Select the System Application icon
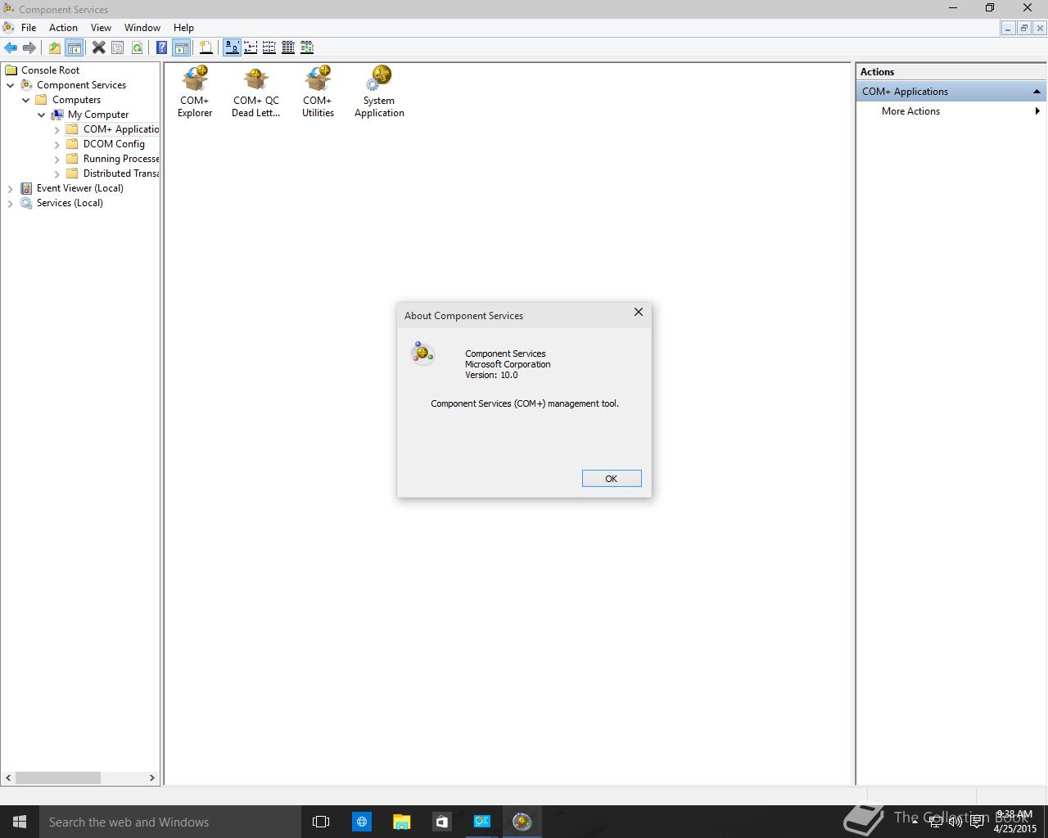Image resolution: width=1048 pixels, height=838 pixels. [379, 92]
